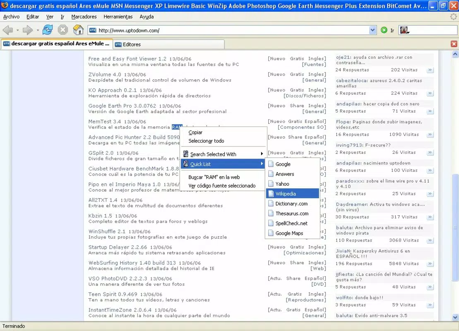Open arrow for thread with 25 Visitas
The width and height of the screenshot is (459, 331).
(x=430, y=194)
